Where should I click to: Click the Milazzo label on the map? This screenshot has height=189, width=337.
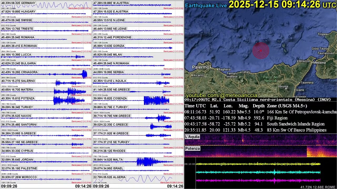(x=304, y=61)
